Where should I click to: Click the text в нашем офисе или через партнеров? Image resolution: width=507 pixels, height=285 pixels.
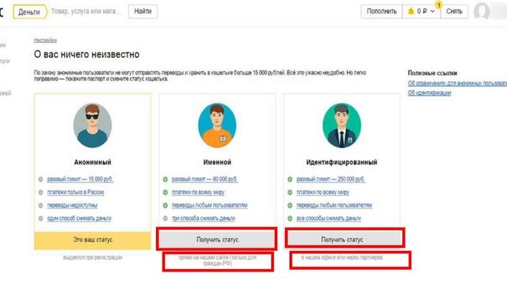tap(341, 257)
